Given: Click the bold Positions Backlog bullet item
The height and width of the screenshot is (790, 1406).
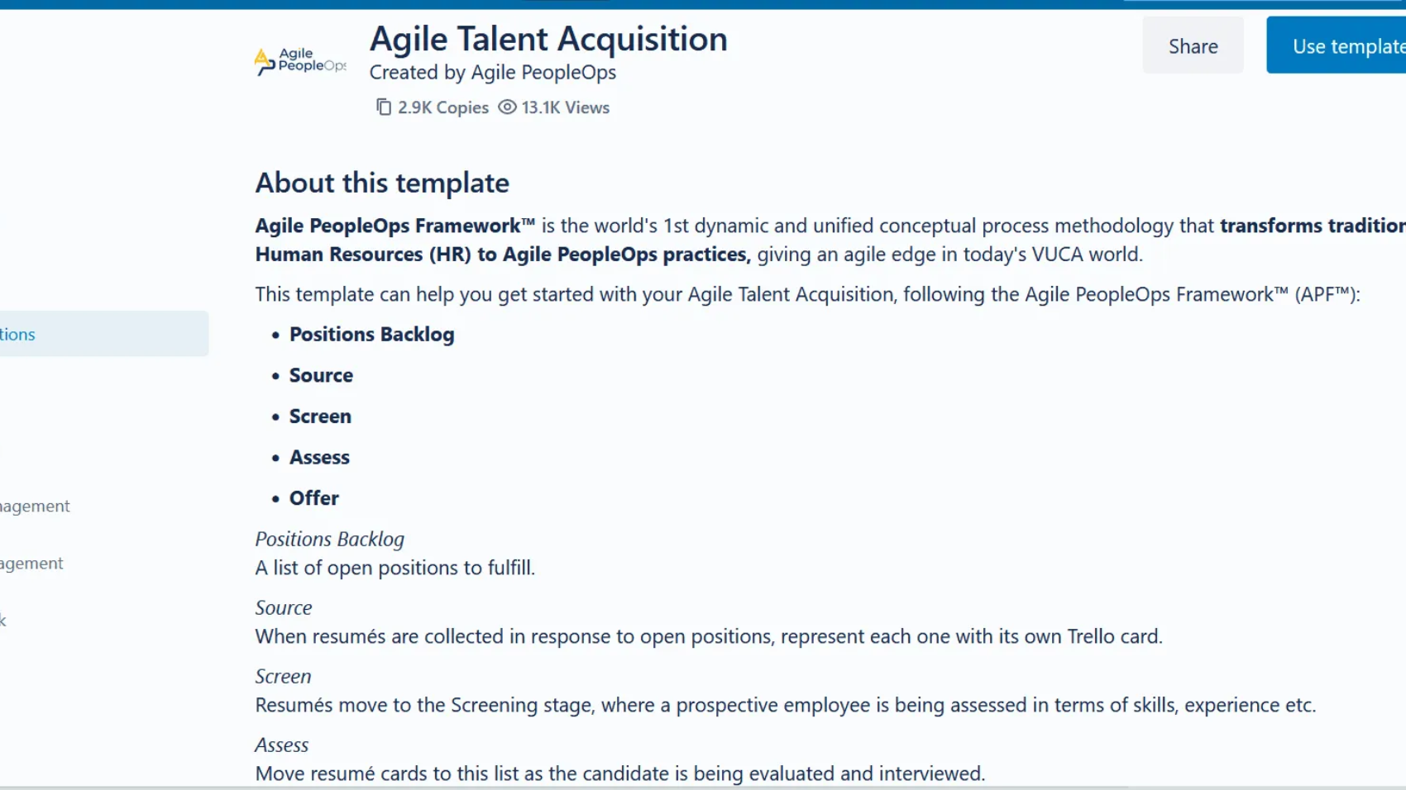Looking at the screenshot, I should [371, 335].
